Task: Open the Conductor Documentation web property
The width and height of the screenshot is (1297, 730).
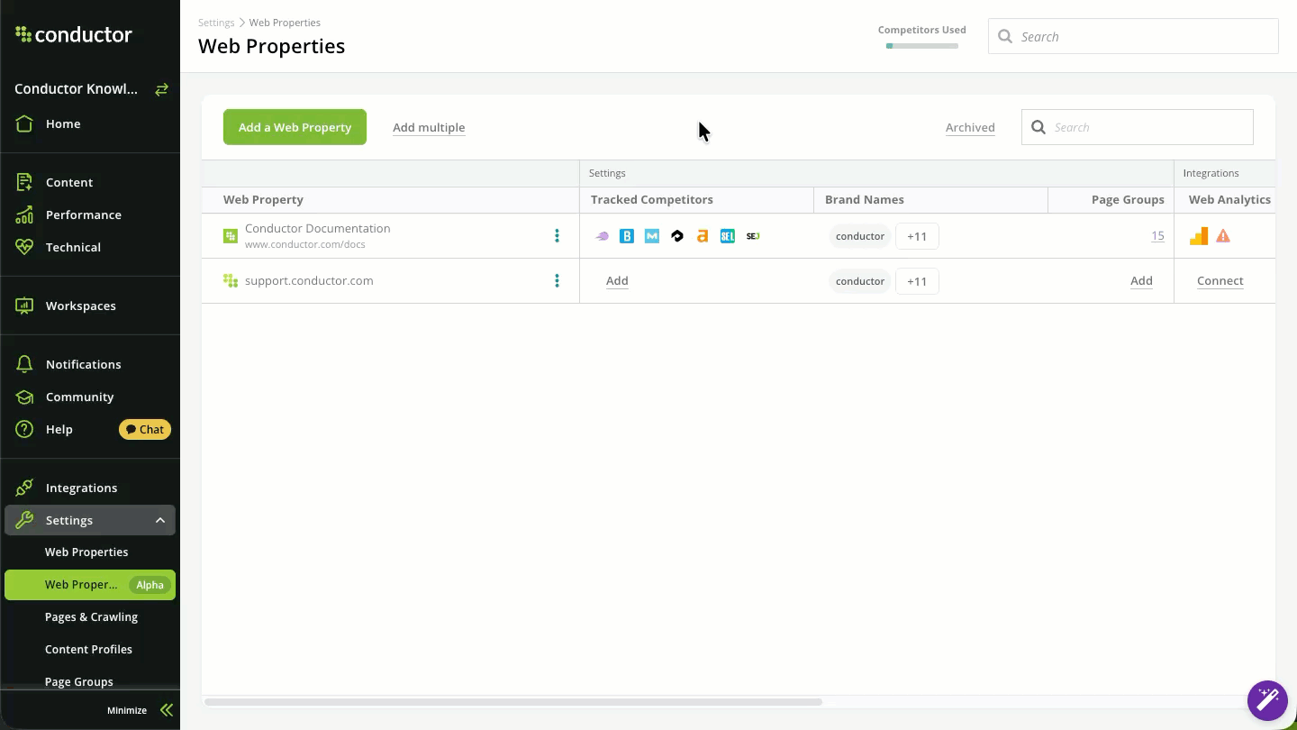Action: tap(318, 229)
